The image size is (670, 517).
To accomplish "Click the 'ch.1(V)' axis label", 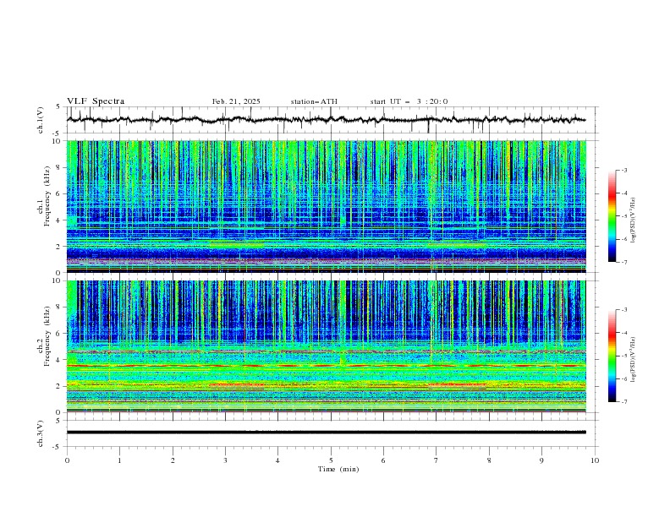I will [x=41, y=120].
